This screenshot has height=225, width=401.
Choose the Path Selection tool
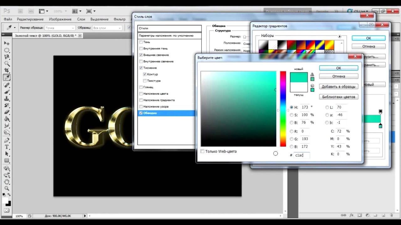point(7,154)
